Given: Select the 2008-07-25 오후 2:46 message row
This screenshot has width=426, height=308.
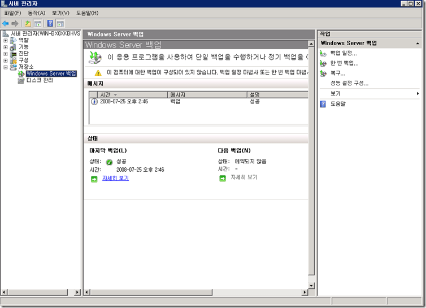Looking at the screenshot, I should tap(199, 102).
